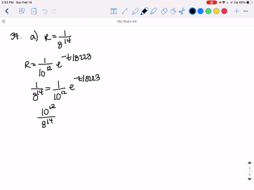Viewport: 254px width, 190px height.
Task: Close the My Note 44 tab
Action: pos(4,22)
